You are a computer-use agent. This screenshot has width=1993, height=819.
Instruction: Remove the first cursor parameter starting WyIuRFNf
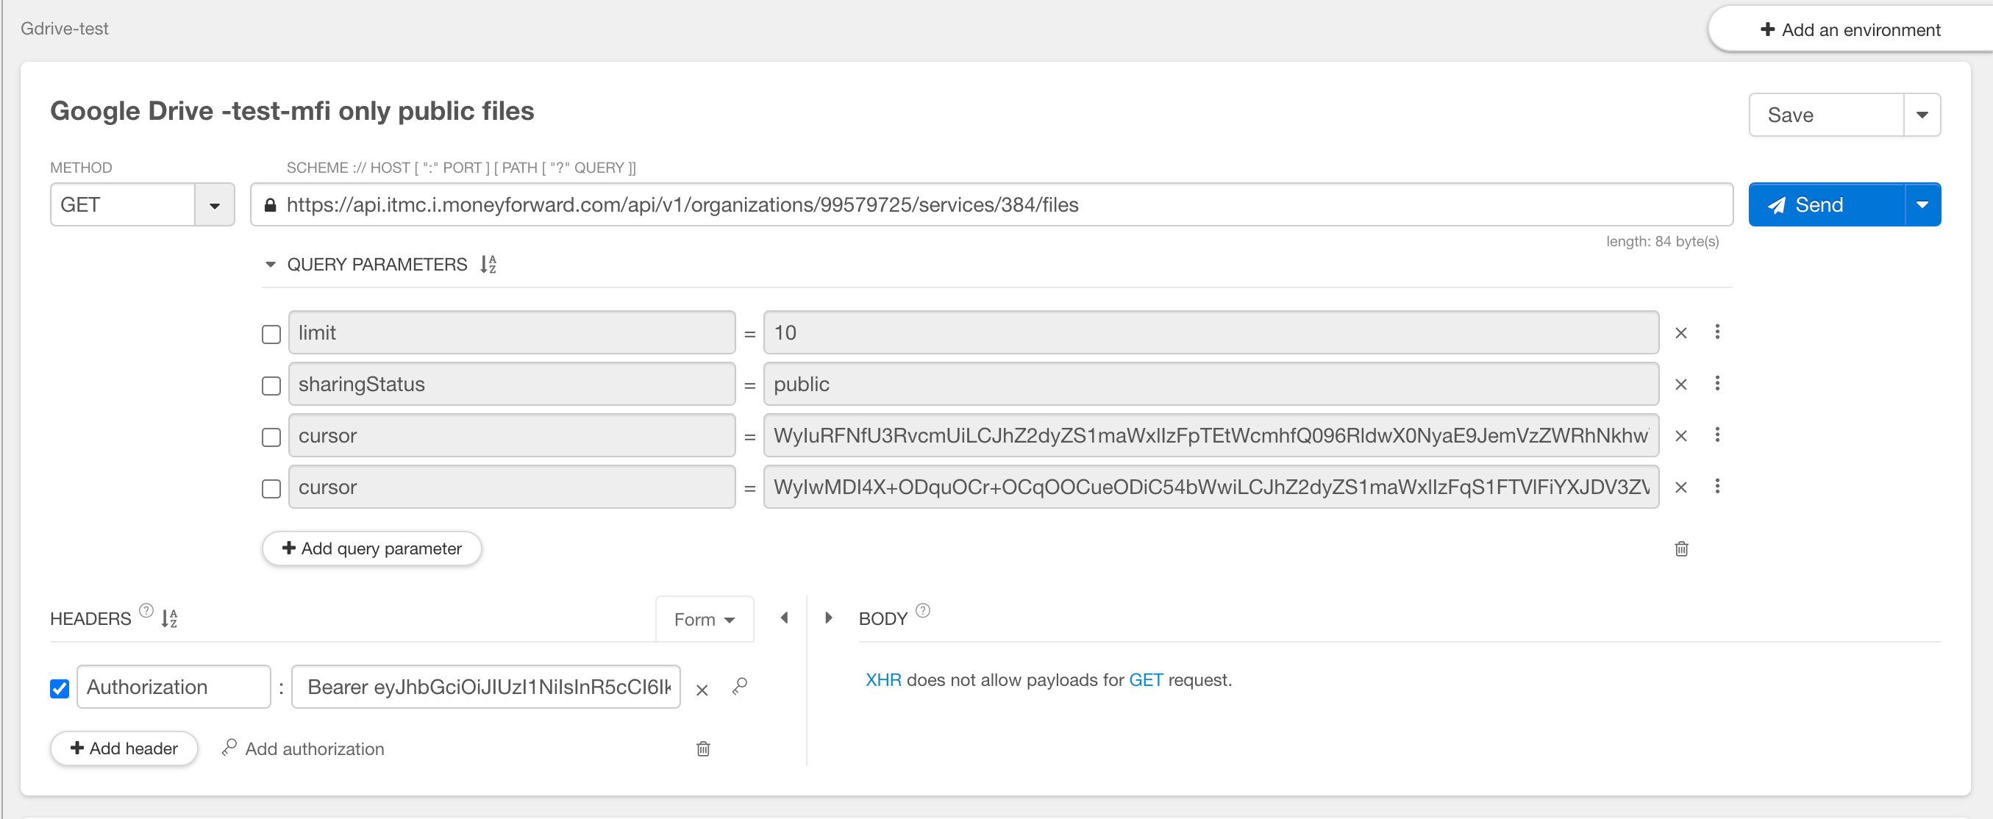click(x=1680, y=436)
